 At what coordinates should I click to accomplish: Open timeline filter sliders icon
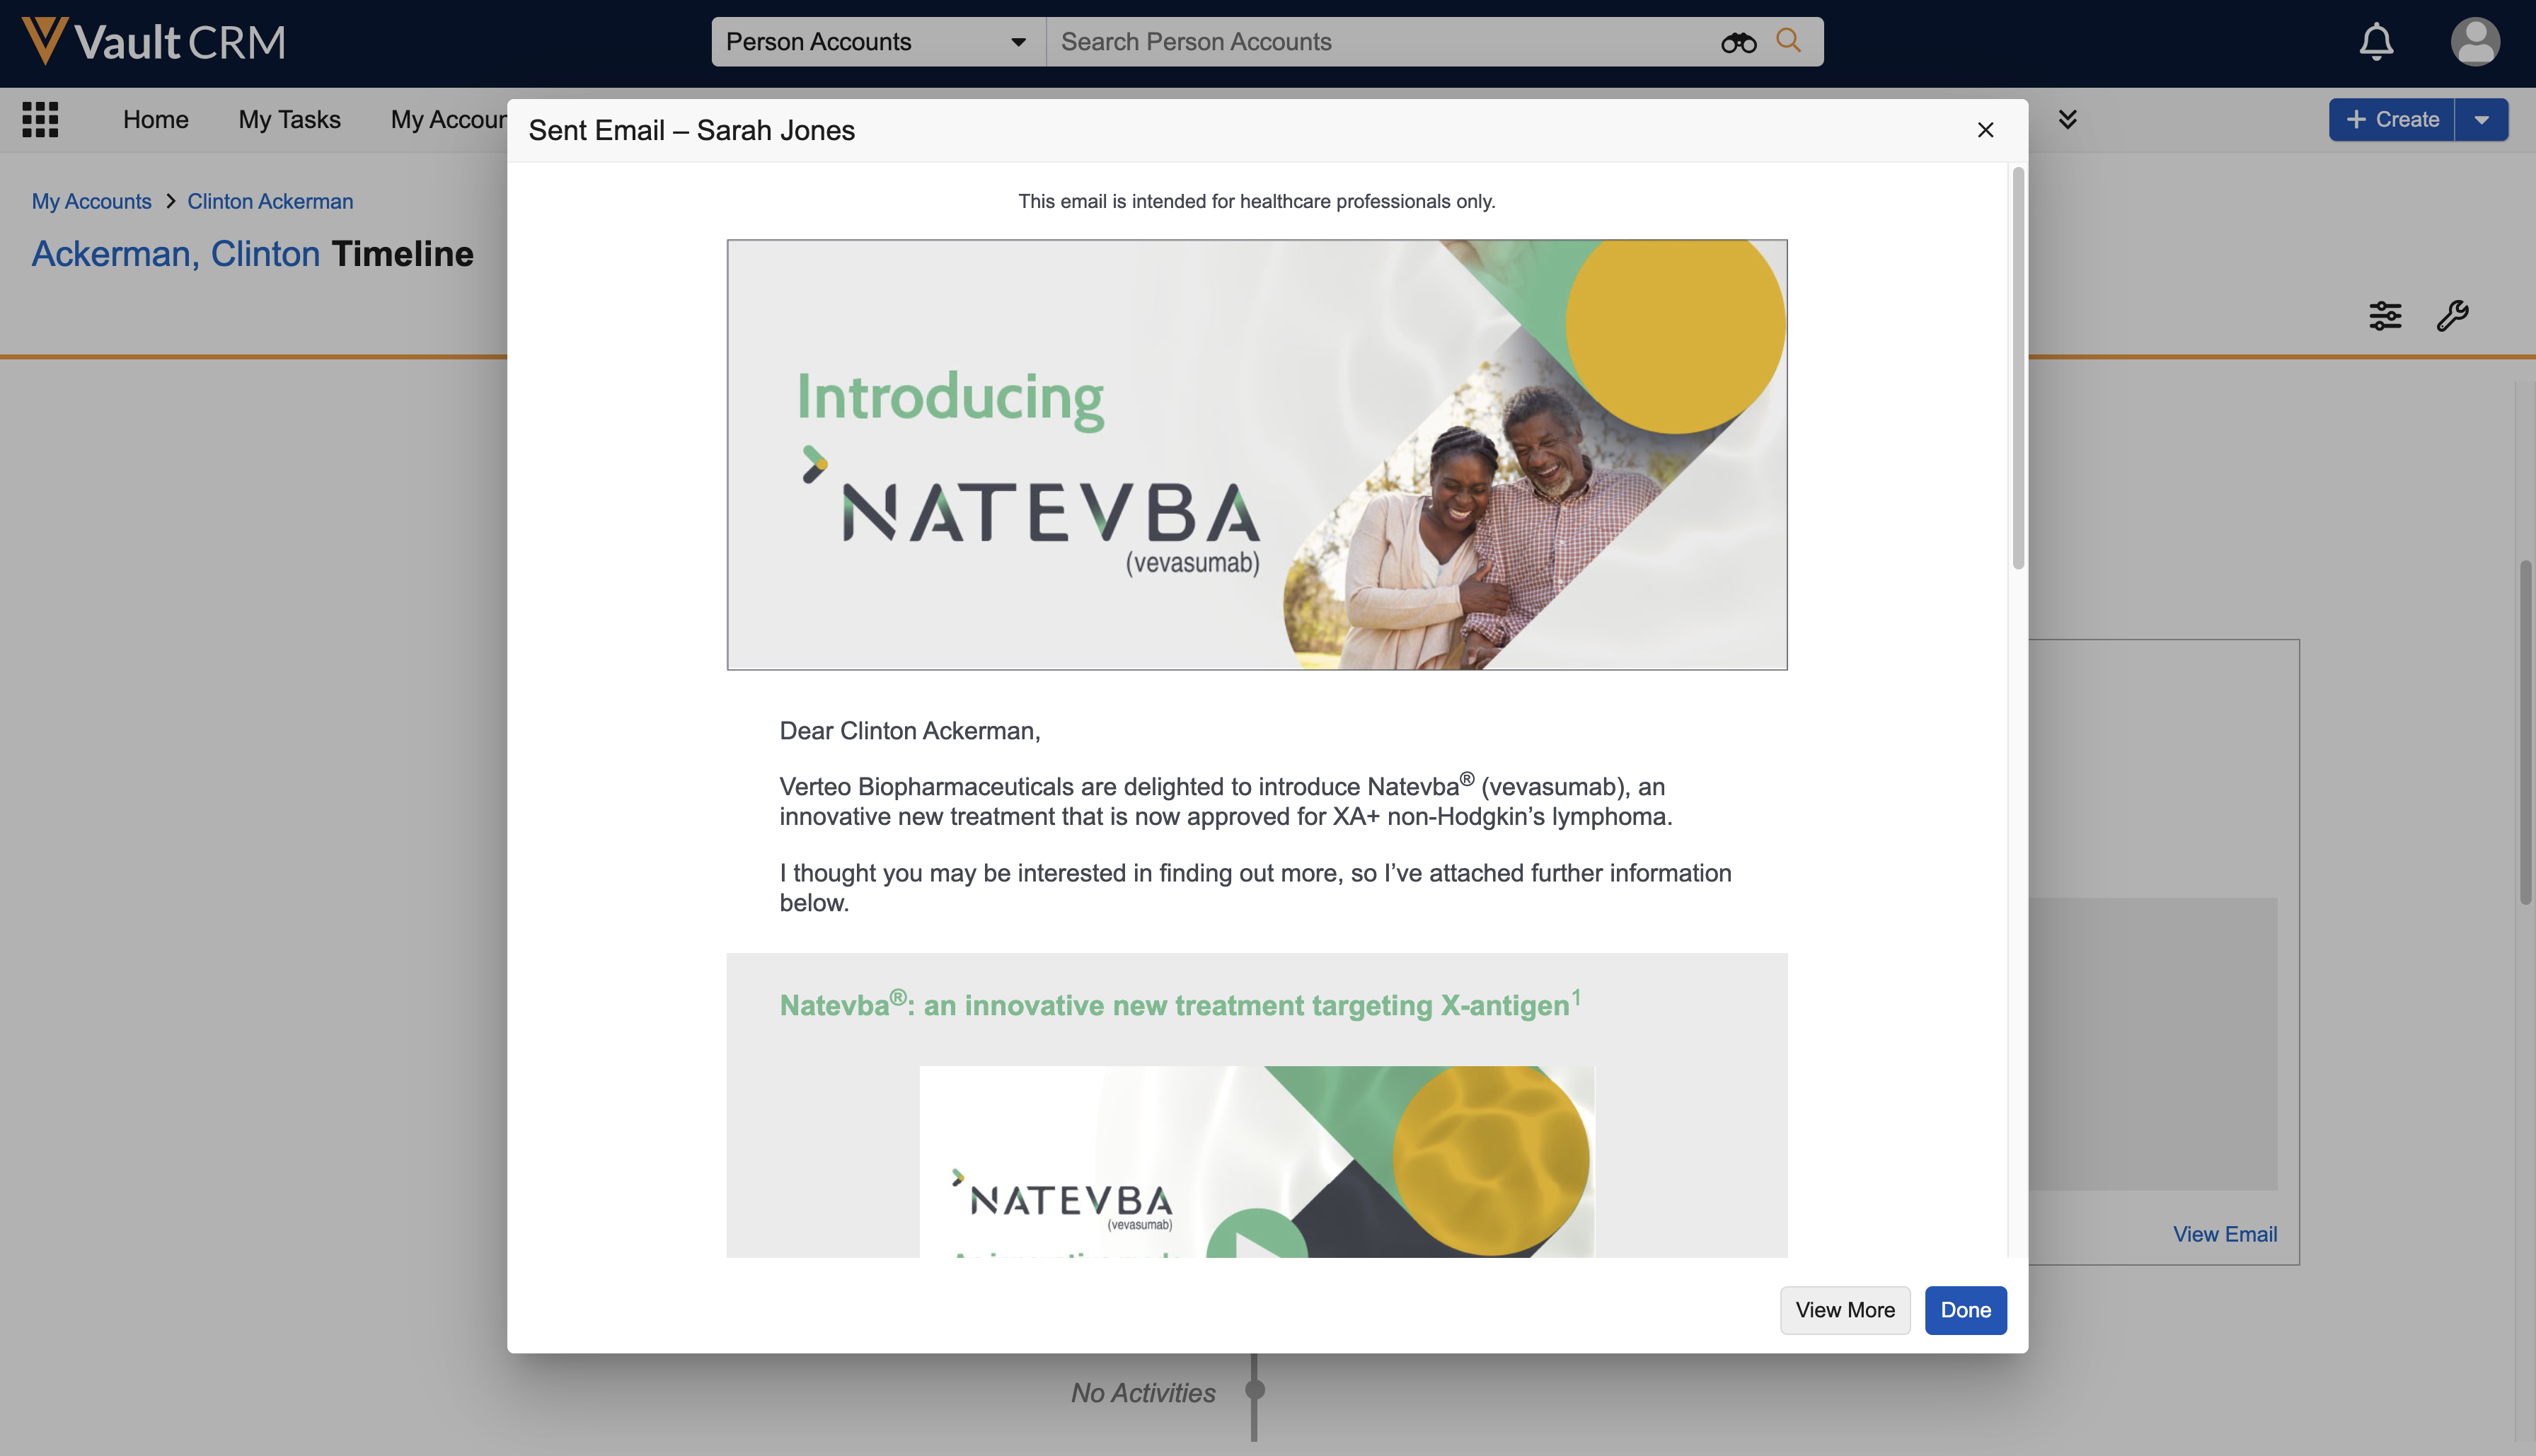2385,316
